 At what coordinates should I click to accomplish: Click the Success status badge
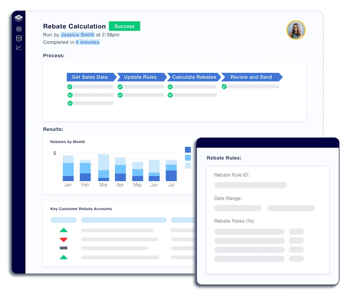(125, 26)
